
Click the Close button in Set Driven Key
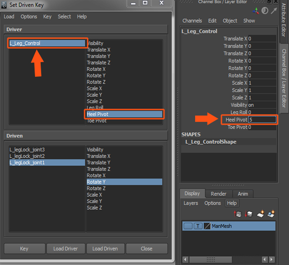pyautogui.click(x=147, y=249)
